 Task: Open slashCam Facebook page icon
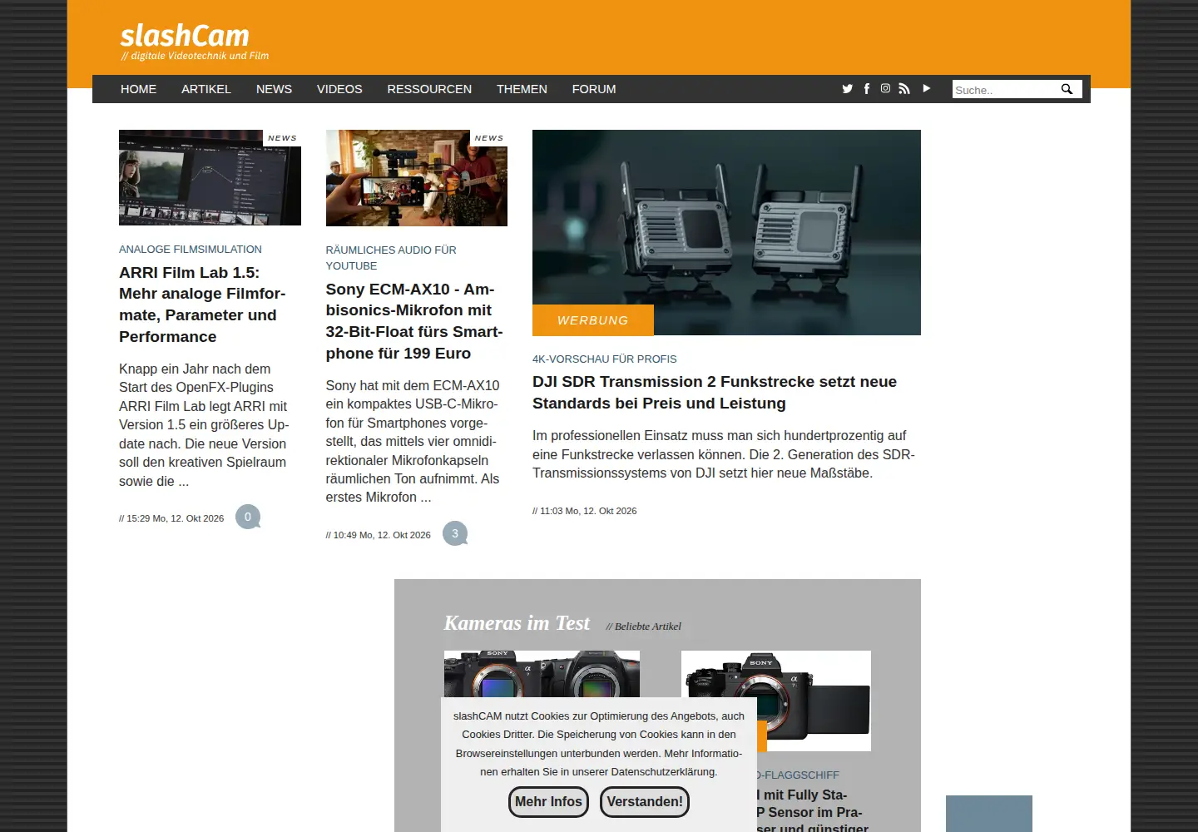click(x=867, y=89)
